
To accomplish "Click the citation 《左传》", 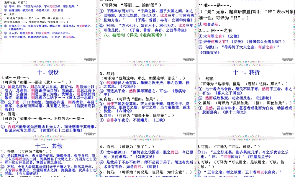I will 237,42.
